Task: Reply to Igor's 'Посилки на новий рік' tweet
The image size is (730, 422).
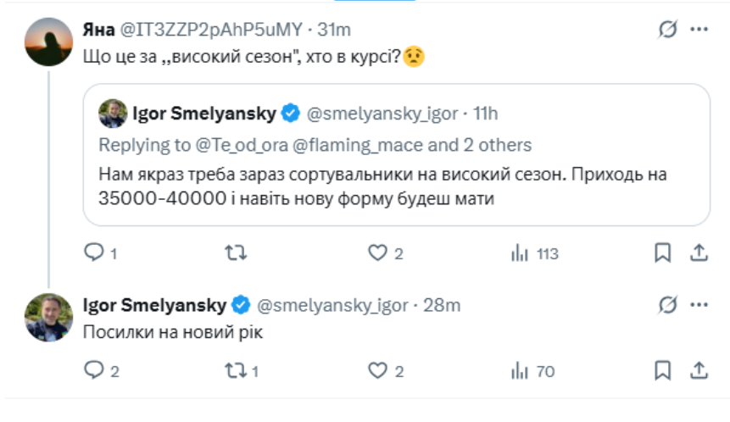Action: [94, 370]
